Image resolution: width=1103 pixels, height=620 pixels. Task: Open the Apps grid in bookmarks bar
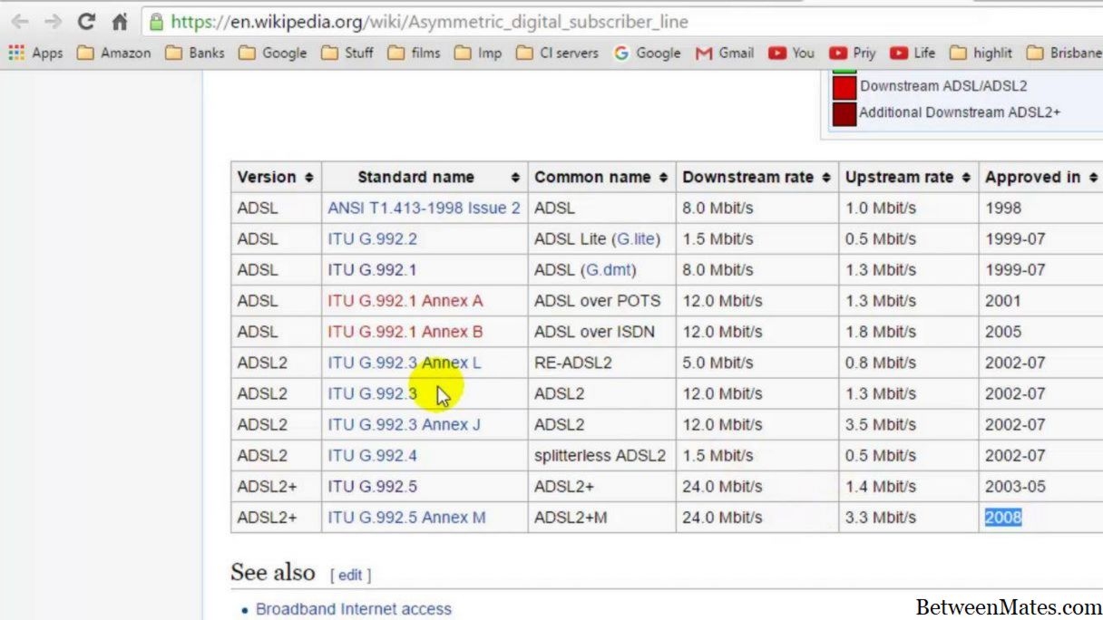click(x=35, y=53)
